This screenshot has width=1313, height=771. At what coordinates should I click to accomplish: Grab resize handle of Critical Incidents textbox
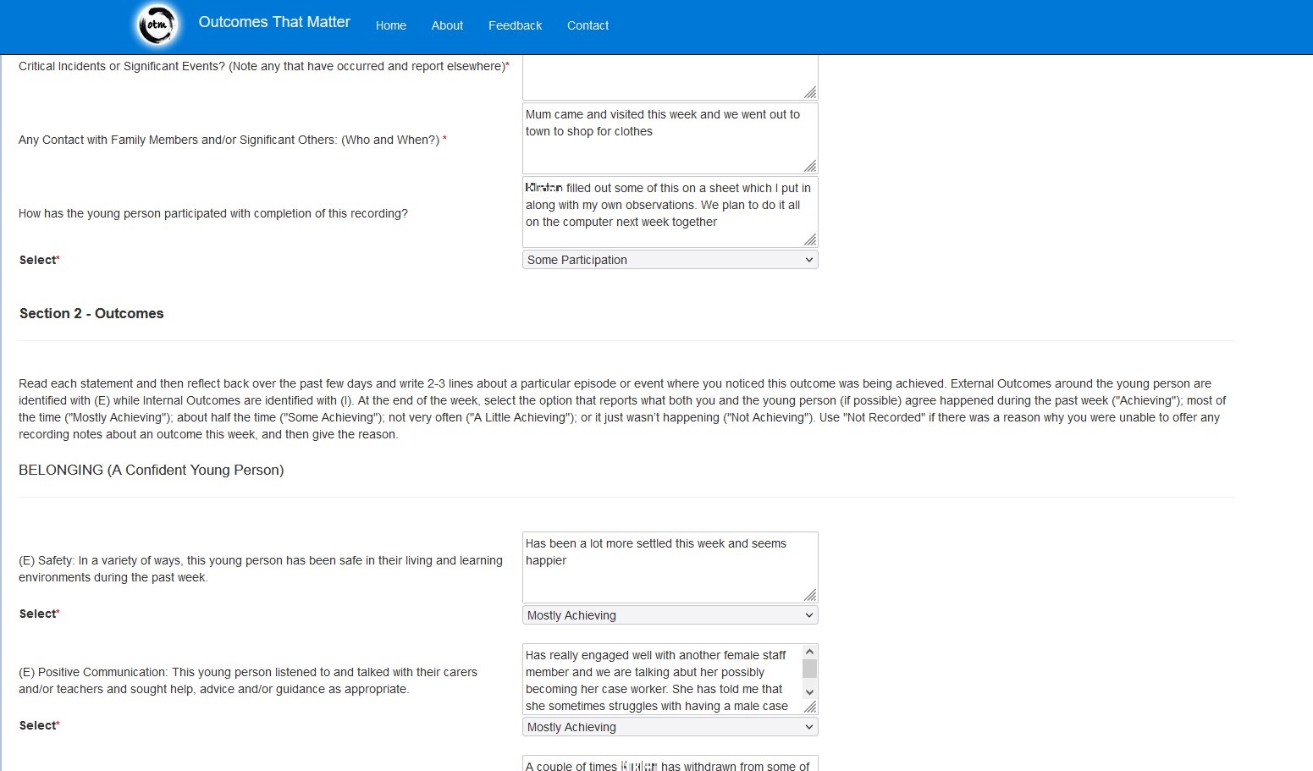[810, 93]
